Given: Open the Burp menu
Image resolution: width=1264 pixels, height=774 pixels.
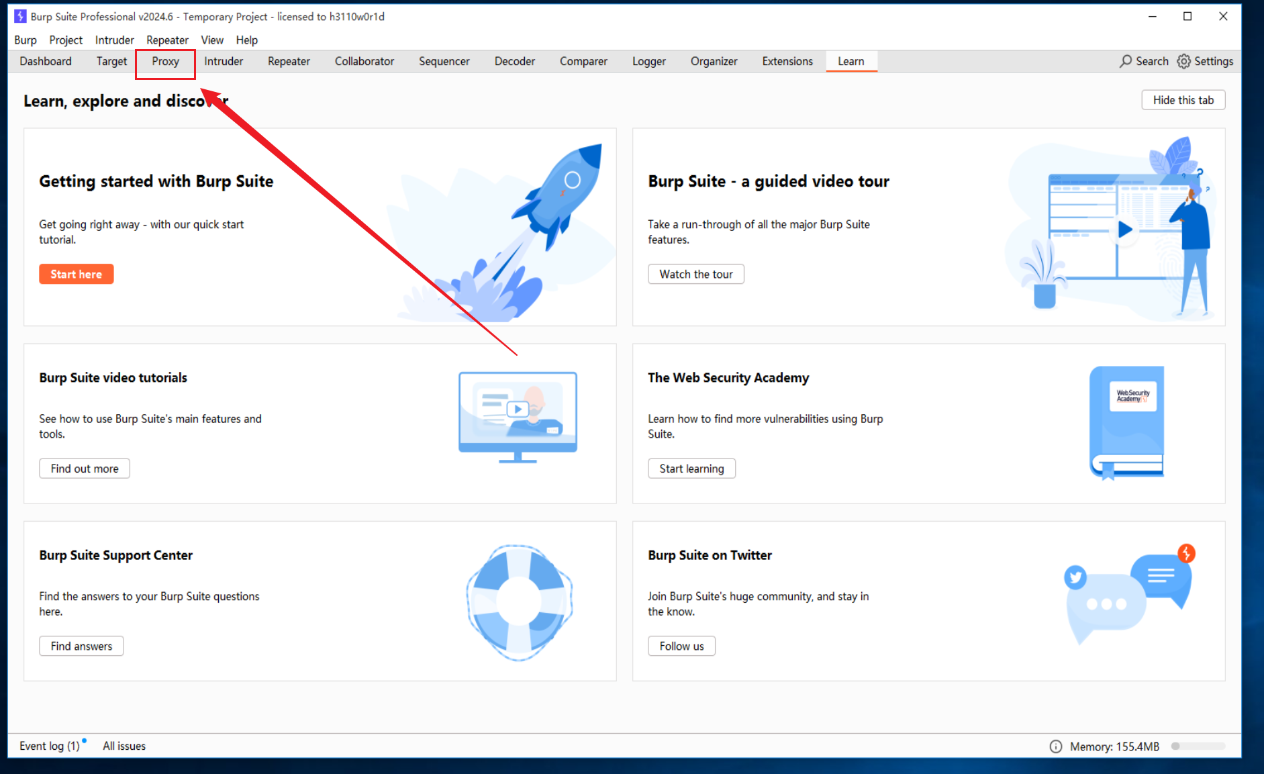Looking at the screenshot, I should [26, 40].
